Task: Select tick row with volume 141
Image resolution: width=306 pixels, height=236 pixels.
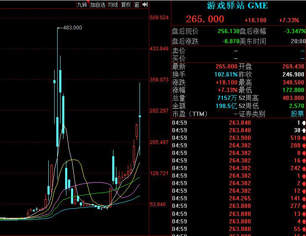Action: pos(239,198)
